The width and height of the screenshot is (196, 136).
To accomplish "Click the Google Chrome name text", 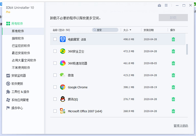I will 78,87.
